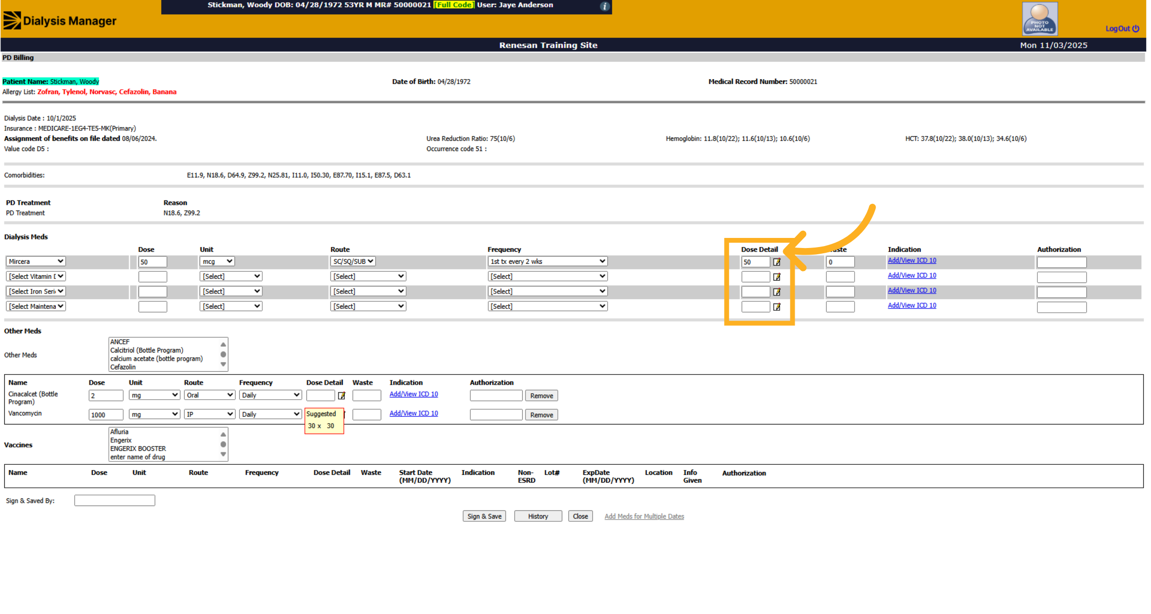
Task: Click the Vancomycin dose field showing 1000
Action: [106, 415]
